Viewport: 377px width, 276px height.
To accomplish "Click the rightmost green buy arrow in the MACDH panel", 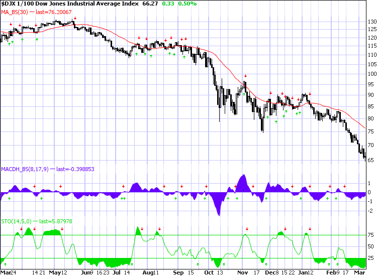I will click(x=336, y=199).
